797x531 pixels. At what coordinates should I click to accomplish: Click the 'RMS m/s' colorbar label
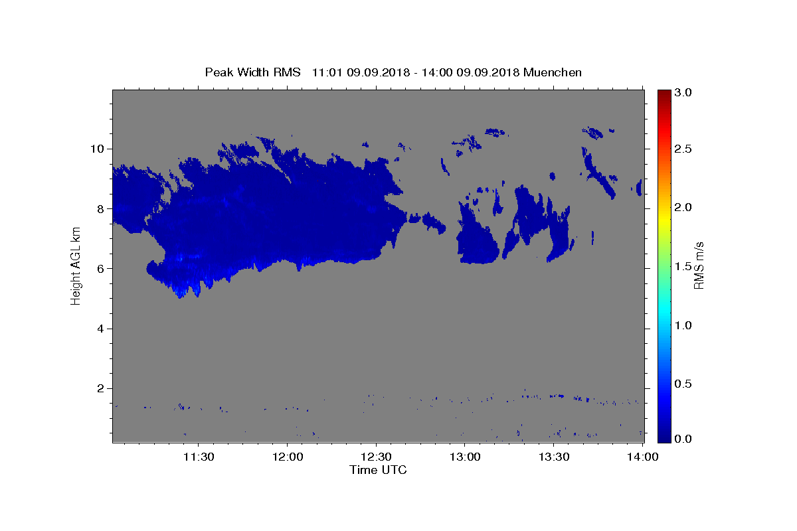698,265
